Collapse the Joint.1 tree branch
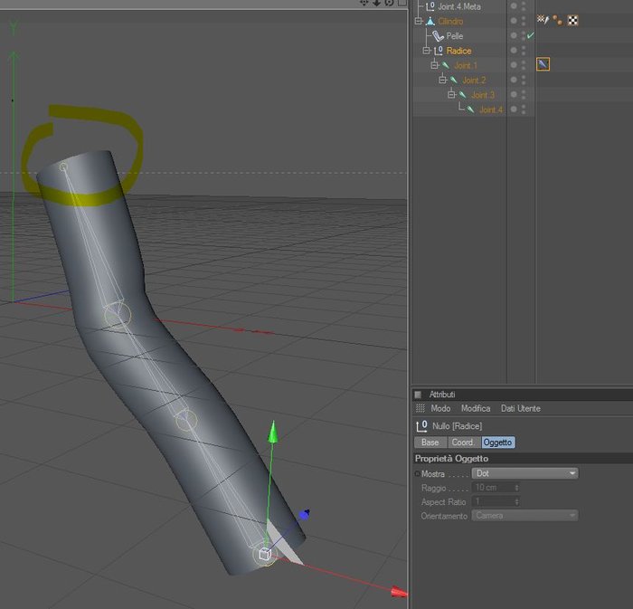Screen dimensions: 633x609 tap(434, 65)
